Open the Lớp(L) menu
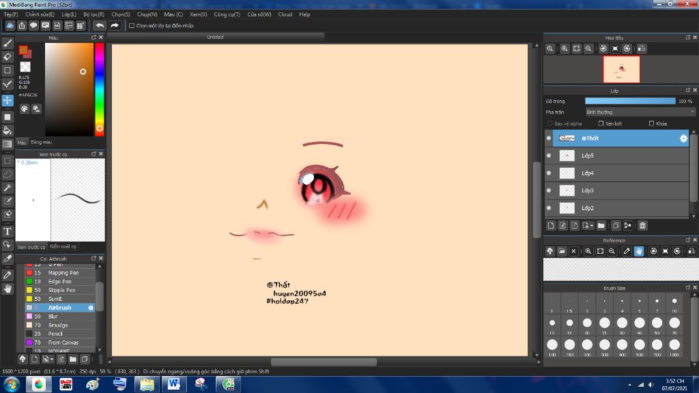 (x=69, y=14)
